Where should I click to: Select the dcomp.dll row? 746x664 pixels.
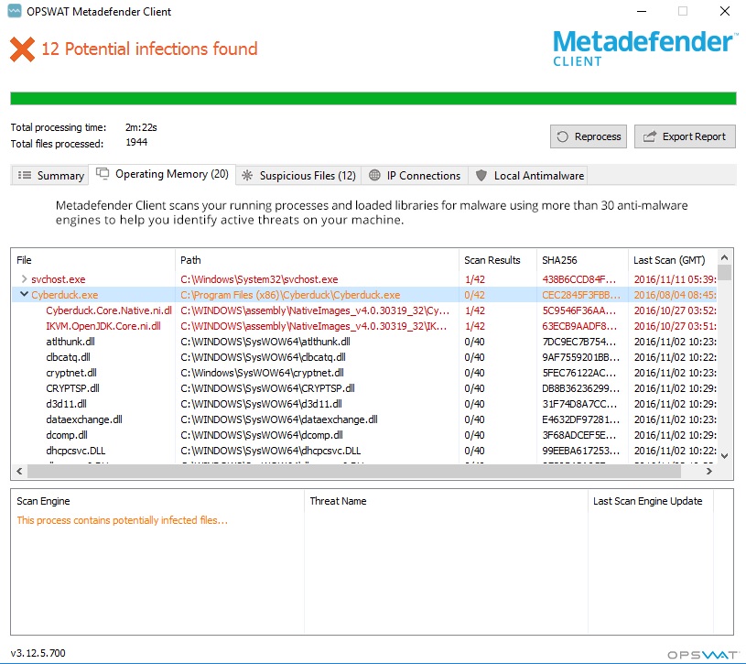[364, 434]
